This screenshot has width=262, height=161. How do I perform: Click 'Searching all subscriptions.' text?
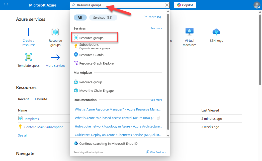pos(89,152)
